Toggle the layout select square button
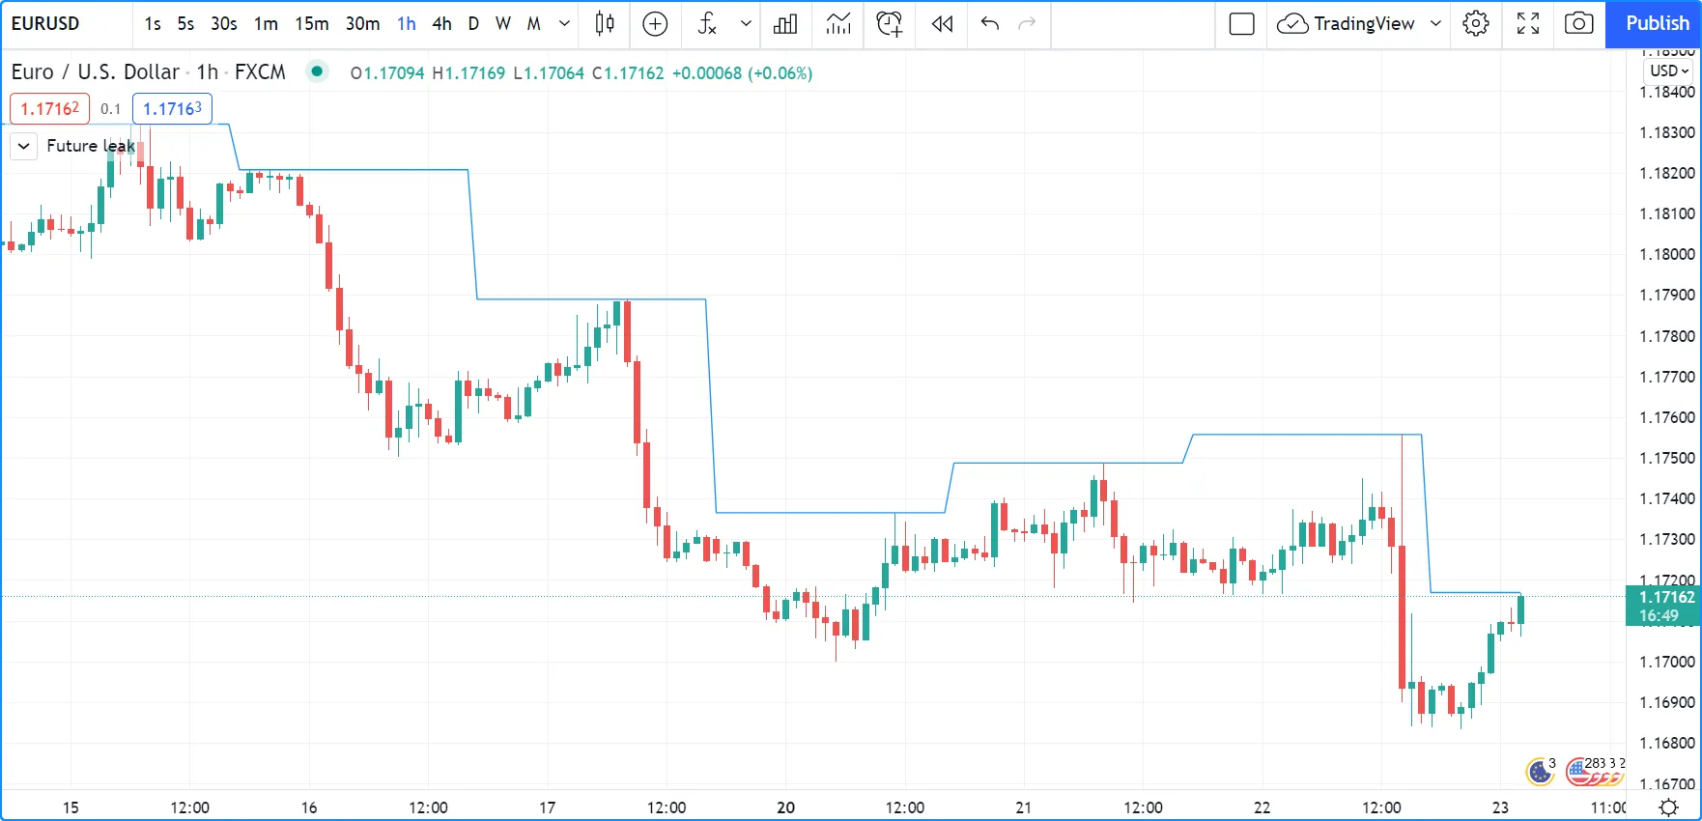Image resolution: width=1702 pixels, height=821 pixels. 1241,24
